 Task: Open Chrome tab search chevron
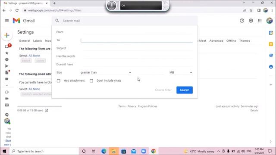click(244, 3)
